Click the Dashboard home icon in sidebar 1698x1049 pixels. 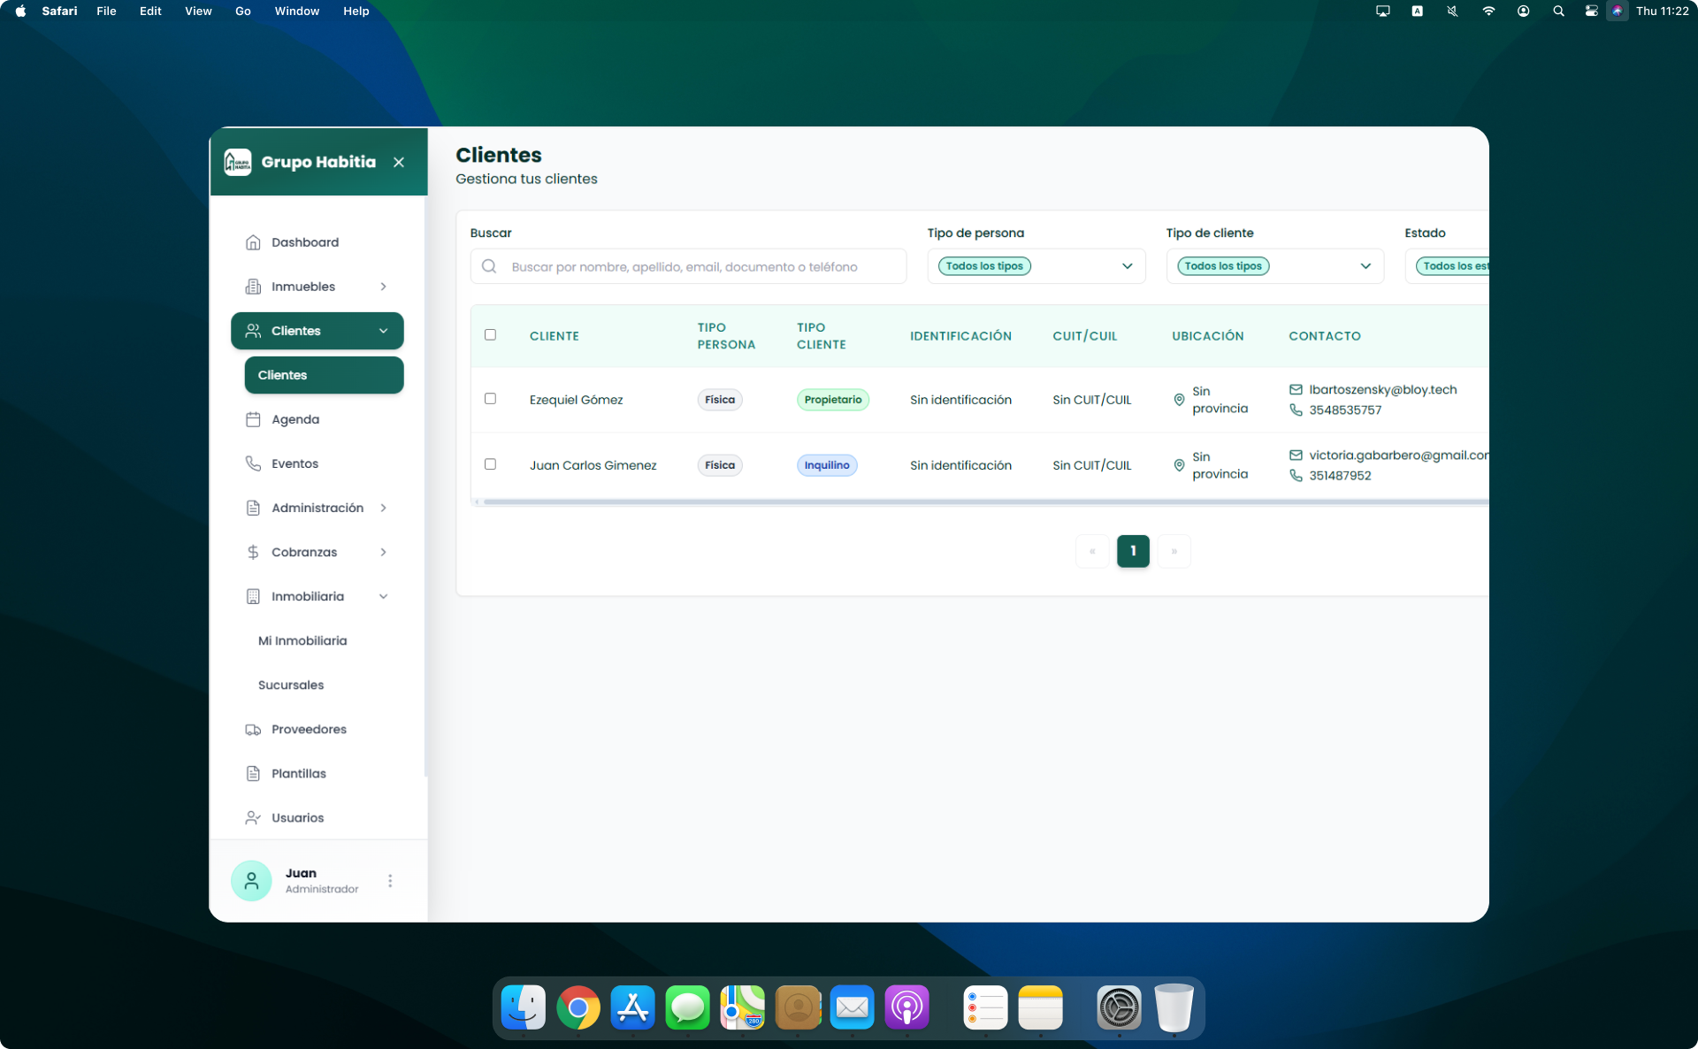click(x=253, y=242)
